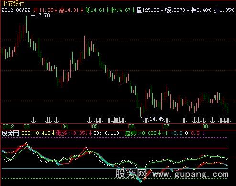The height and width of the screenshot is (186, 236).
Task: Click the lone anchor marker just after the 08 label
Action: (x=212, y=120)
